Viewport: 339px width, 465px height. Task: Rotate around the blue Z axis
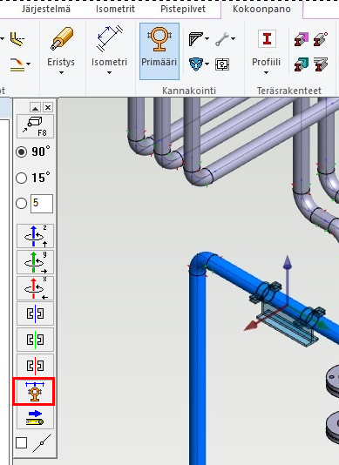click(35, 236)
